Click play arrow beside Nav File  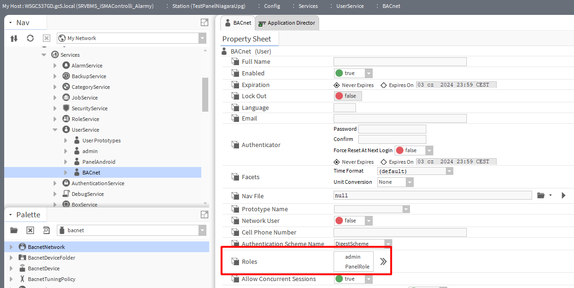(563, 195)
